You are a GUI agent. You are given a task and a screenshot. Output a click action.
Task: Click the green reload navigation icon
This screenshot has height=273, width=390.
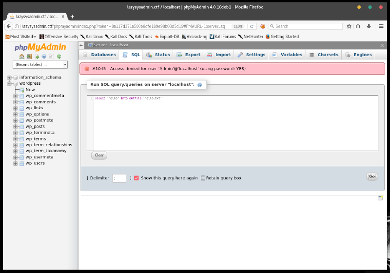point(59,57)
